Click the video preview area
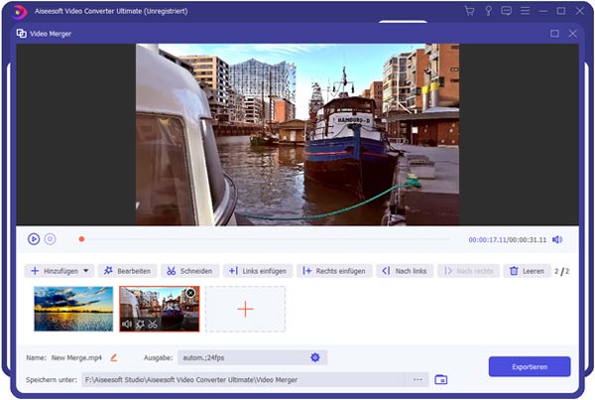 297,134
